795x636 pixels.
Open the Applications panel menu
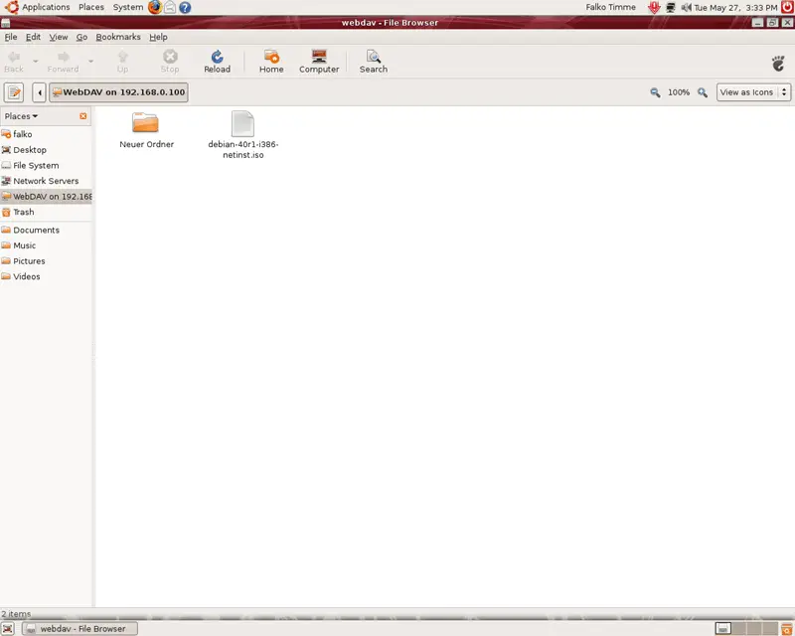pyautogui.click(x=38, y=7)
